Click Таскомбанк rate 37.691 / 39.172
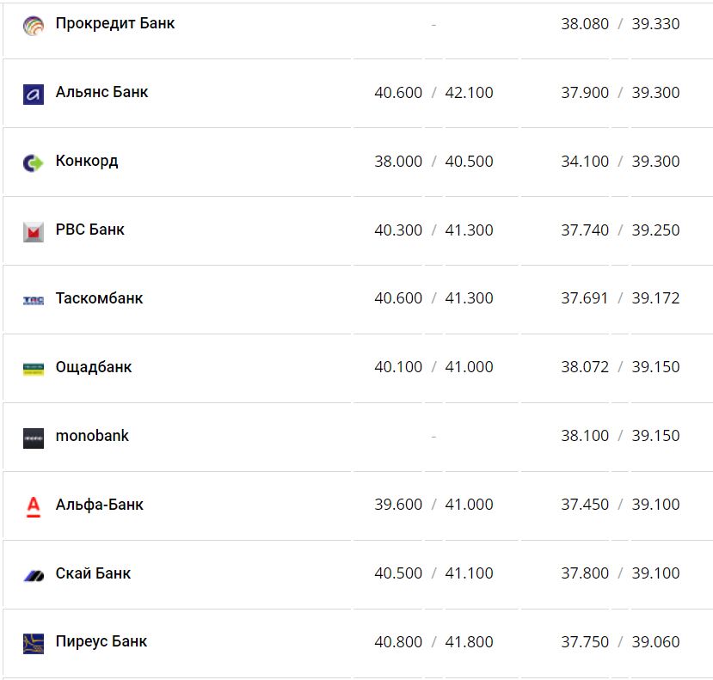Image resolution: width=713 pixels, height=680 pixels. click(620, 298)
